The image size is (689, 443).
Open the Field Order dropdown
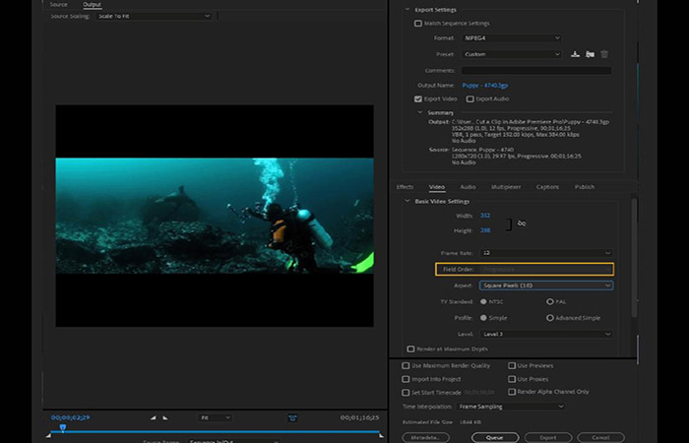click(x=546, y=269)
